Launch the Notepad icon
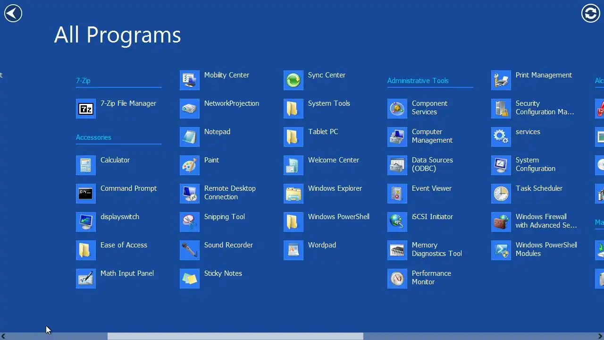This screenshot has height=340, width=604. (x=190, y=137)
